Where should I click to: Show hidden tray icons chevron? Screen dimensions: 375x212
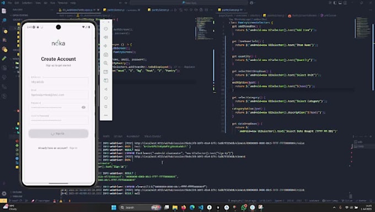334,207
